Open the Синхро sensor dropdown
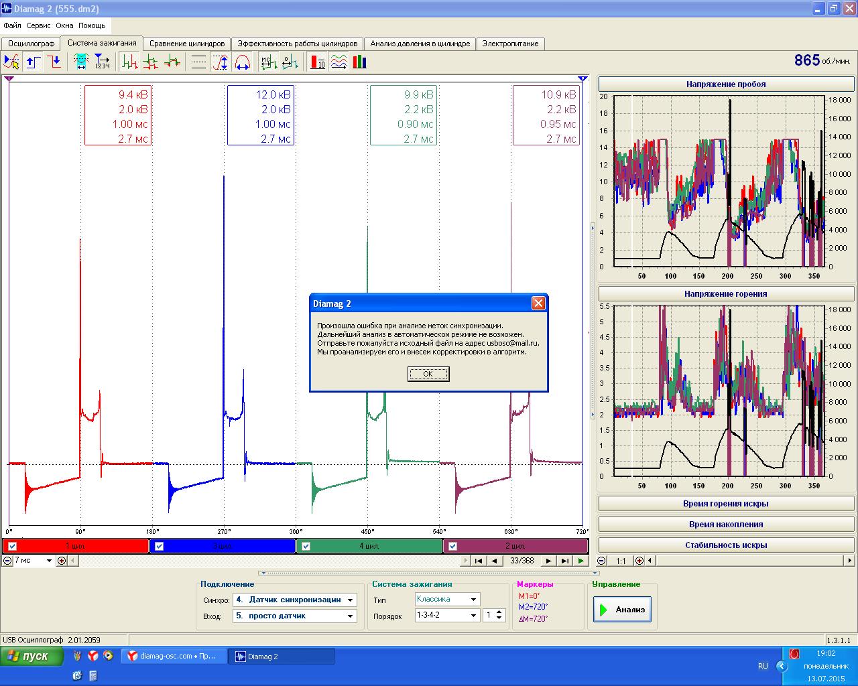The image size is (858, 686). [350, 600]
